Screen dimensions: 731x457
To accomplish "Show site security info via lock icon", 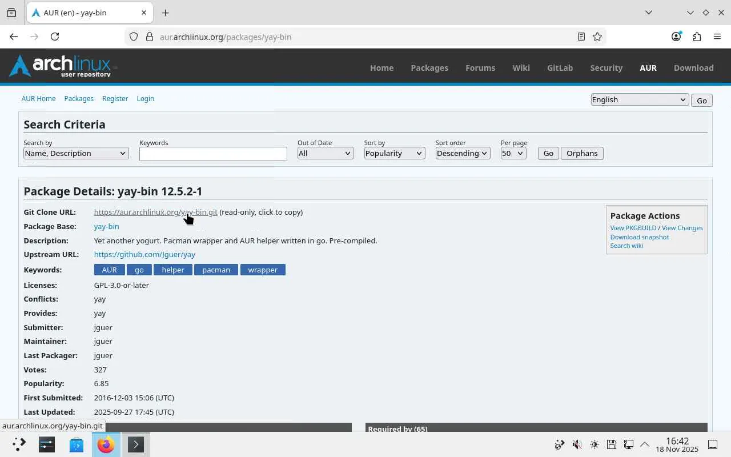I will [x=150, y=37].
